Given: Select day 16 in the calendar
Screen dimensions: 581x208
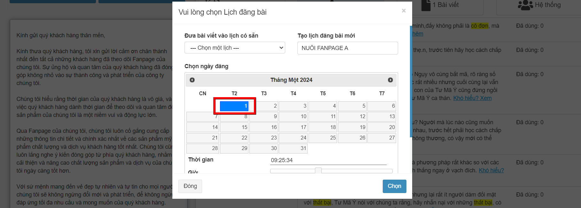Looking at the screenshot, I should point(263,127).
